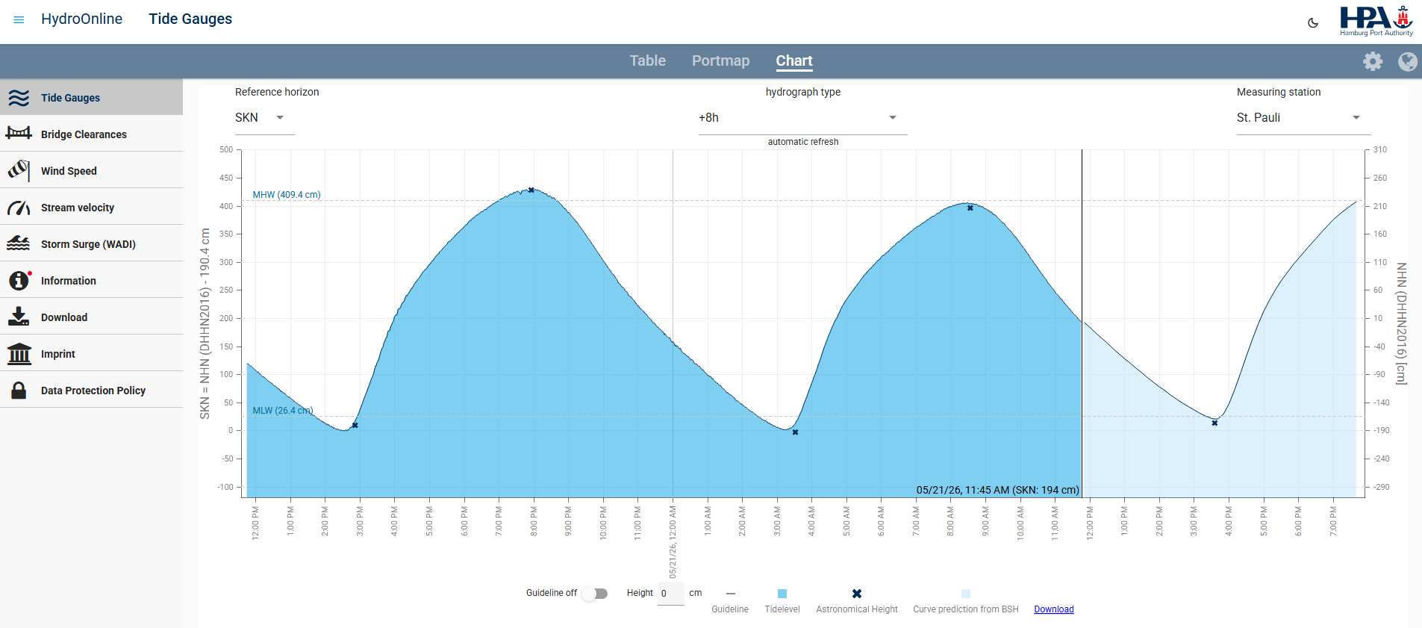This screenshot has width=1422, height=628.
Task: Click the Tidelevel legend label
Action: coord(782,609)
